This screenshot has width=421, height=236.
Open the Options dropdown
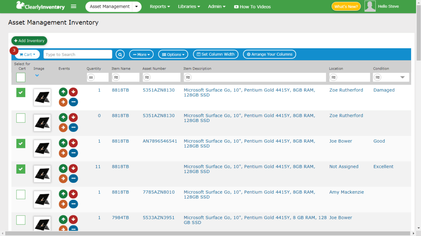pyautogui.click(x=173, y=55)
